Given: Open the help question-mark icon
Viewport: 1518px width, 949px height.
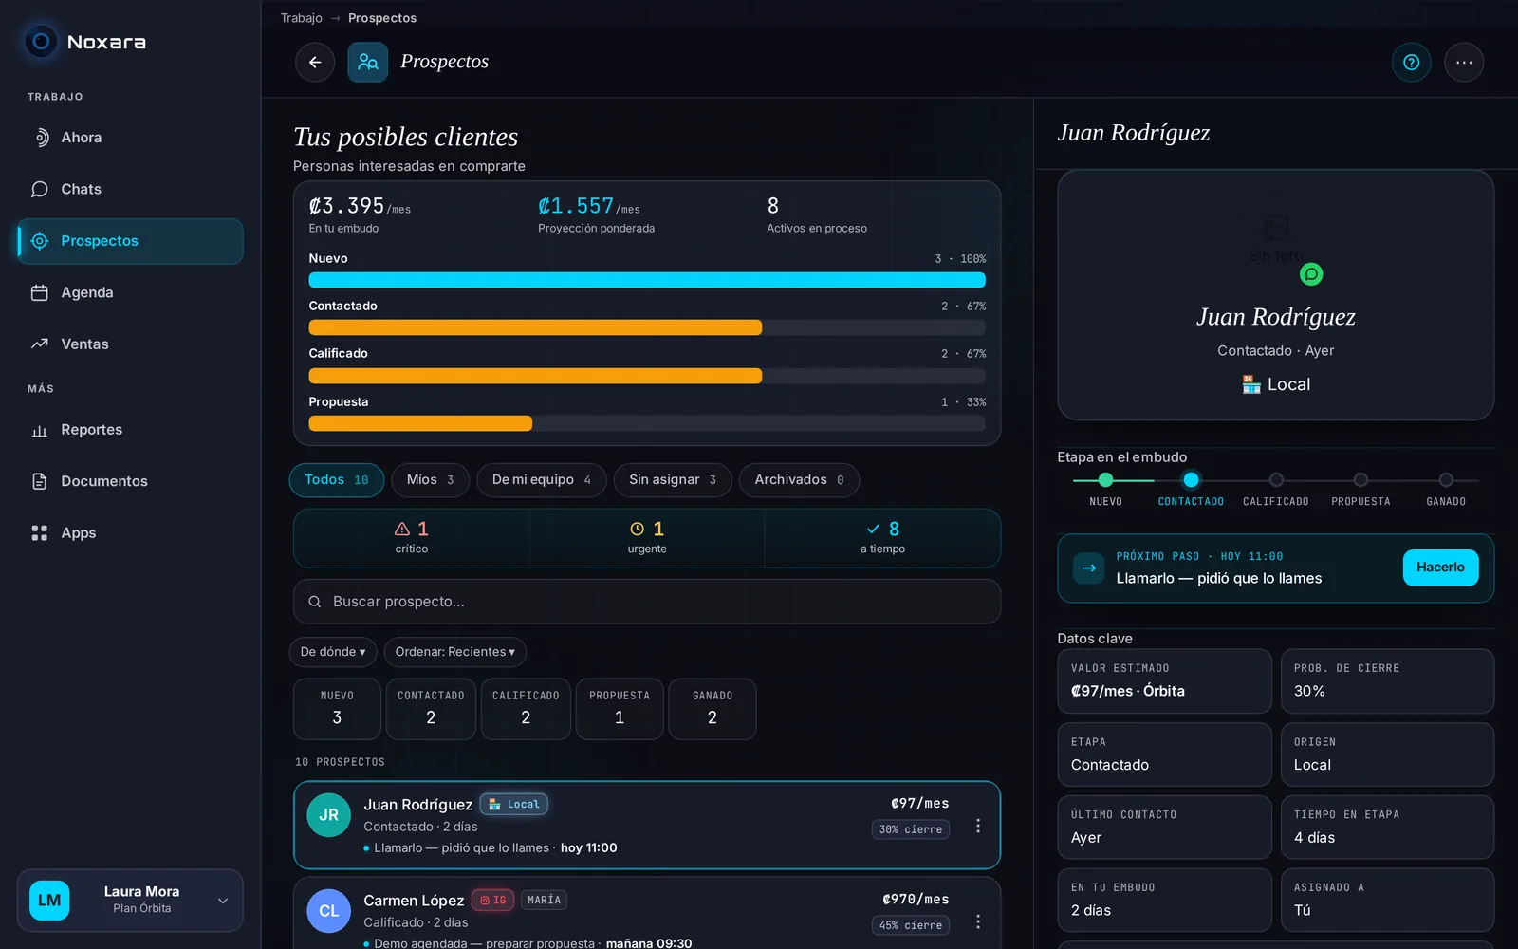Looking at the screenshot, I should pos(1411,63).
